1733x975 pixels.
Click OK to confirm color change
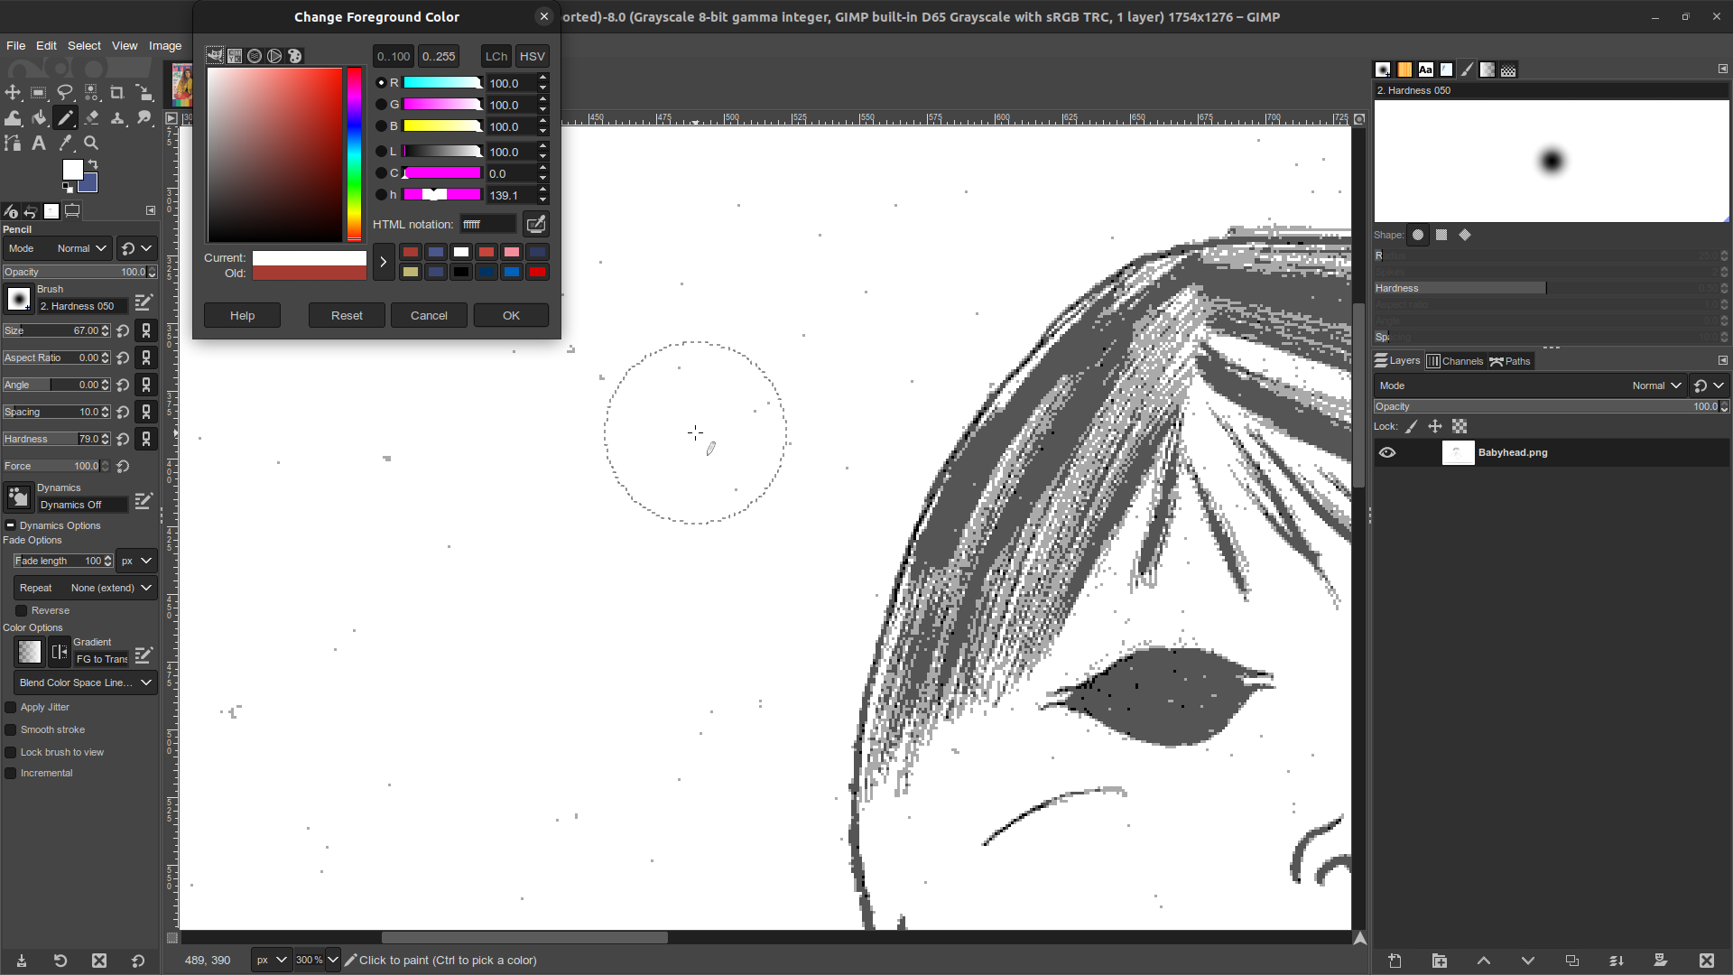(509, 314)
